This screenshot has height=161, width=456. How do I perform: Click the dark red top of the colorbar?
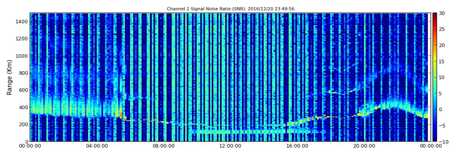(x=435, y=15)
